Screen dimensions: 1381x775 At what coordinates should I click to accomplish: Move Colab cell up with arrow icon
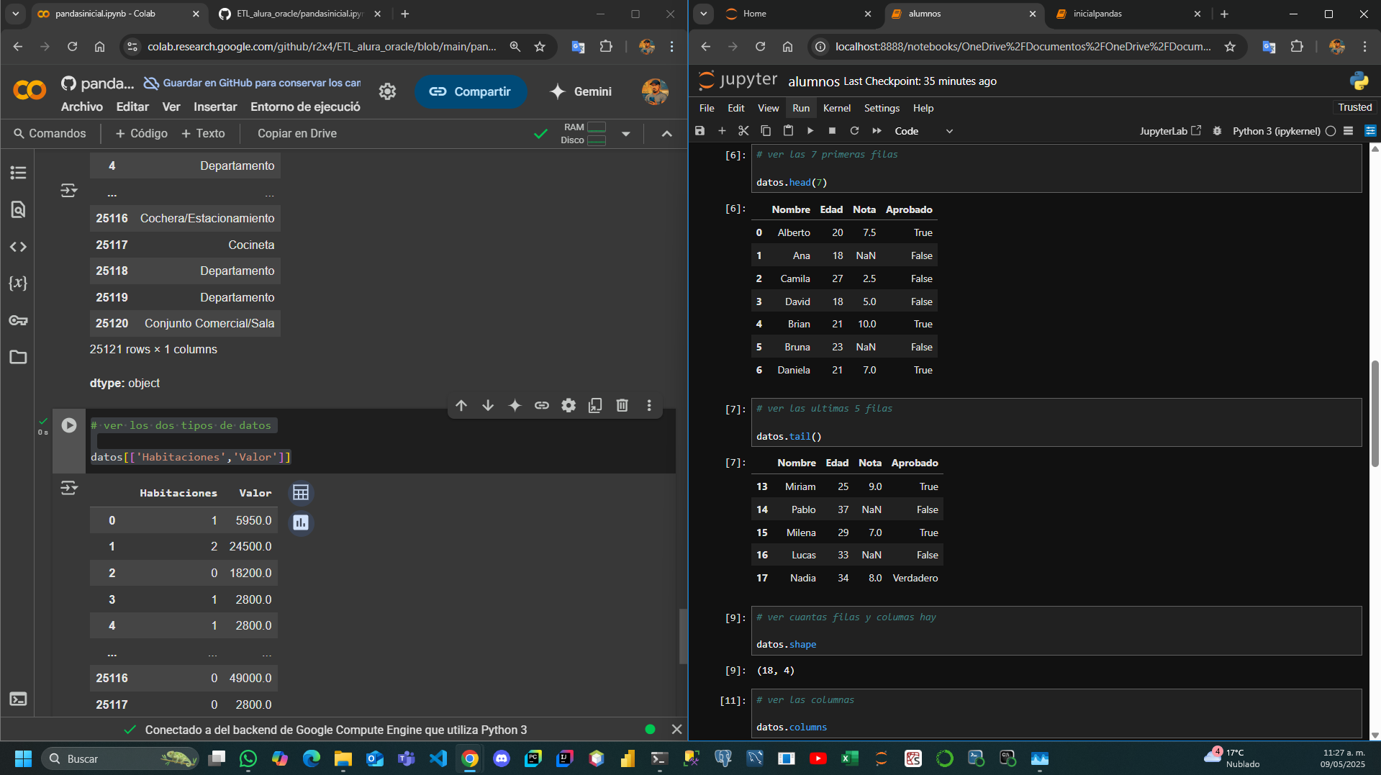pyautogui.click(x=461, y=406)
